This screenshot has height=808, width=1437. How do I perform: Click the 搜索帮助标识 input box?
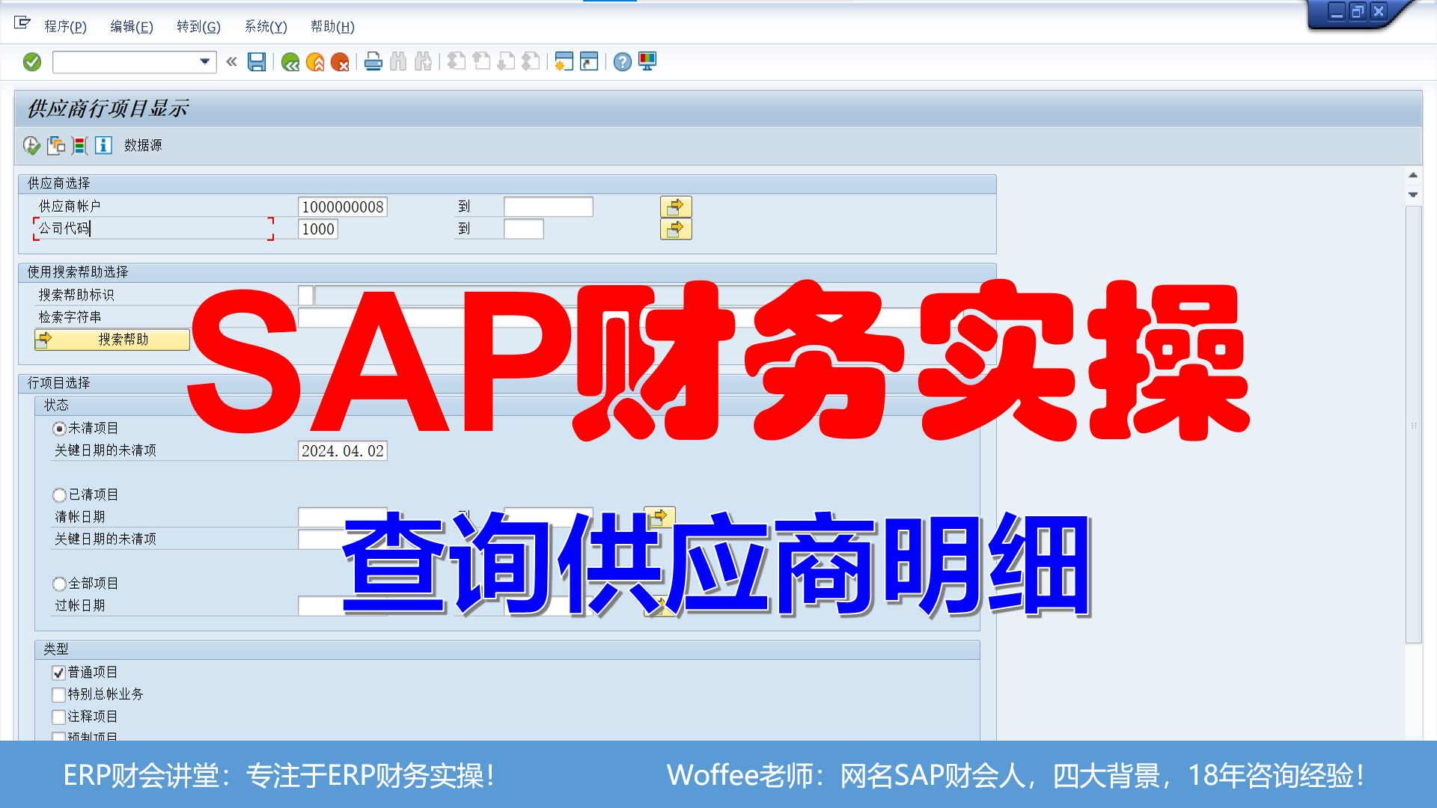pos(305,296)
